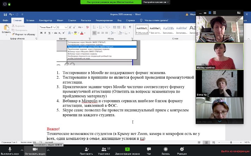Click the Вырезать cut button
Viewport: 251px width, 156px height.
coord(18,26)
